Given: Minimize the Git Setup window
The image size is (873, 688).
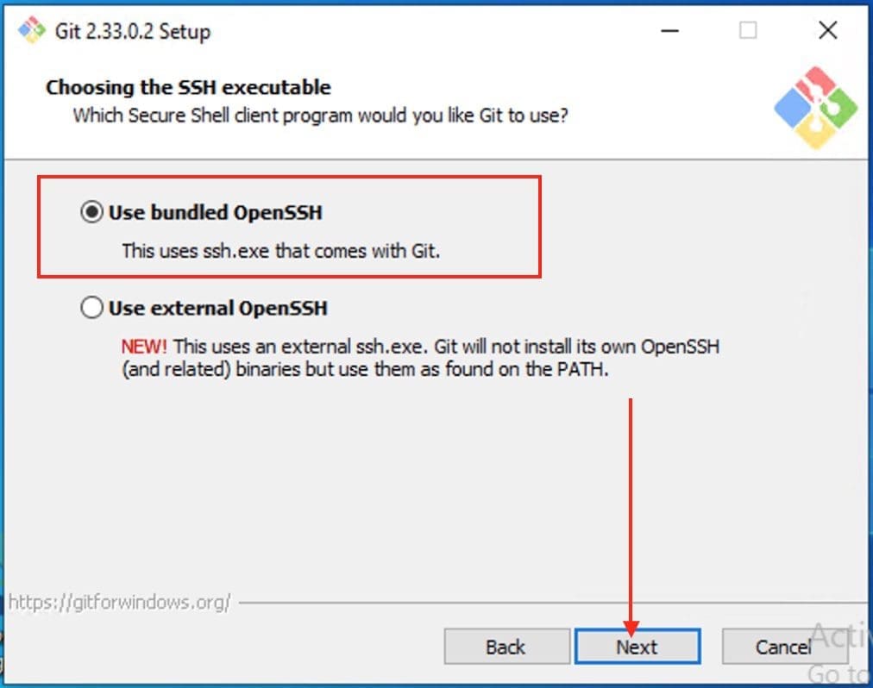Looking at the screenshot, I should [669, 31].
